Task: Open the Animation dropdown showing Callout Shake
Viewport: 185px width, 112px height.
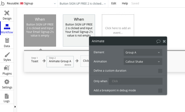Action: click(x=143, y=62)
